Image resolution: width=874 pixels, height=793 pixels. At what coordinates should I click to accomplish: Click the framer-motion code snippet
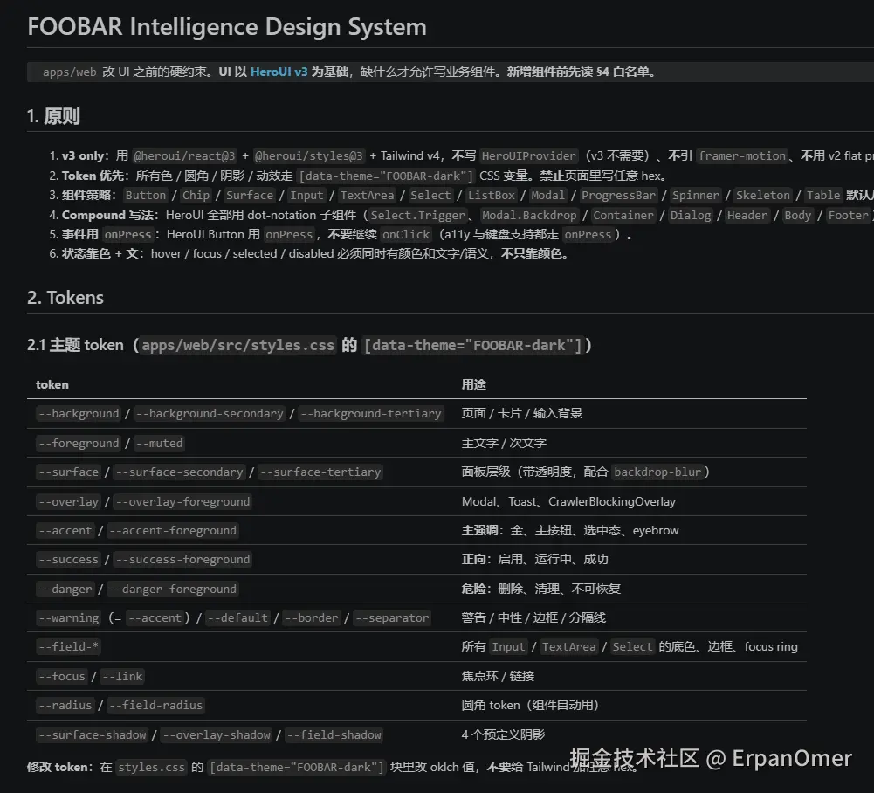pyautogui.click(x=742, y=155)
